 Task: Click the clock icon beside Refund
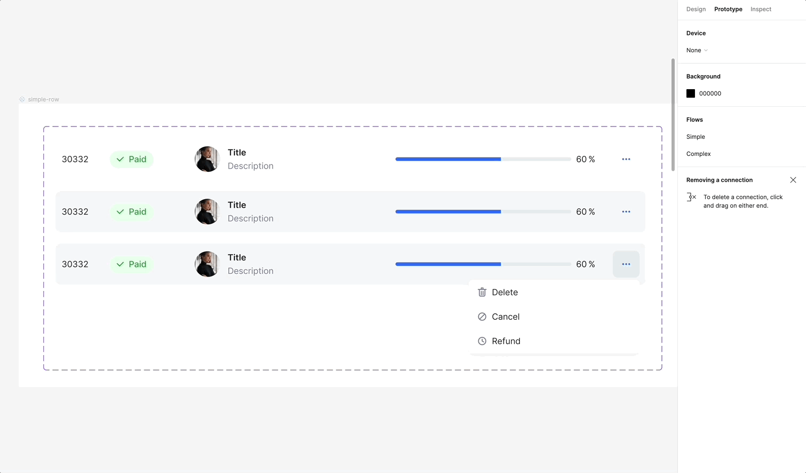[x=482, y=341]
